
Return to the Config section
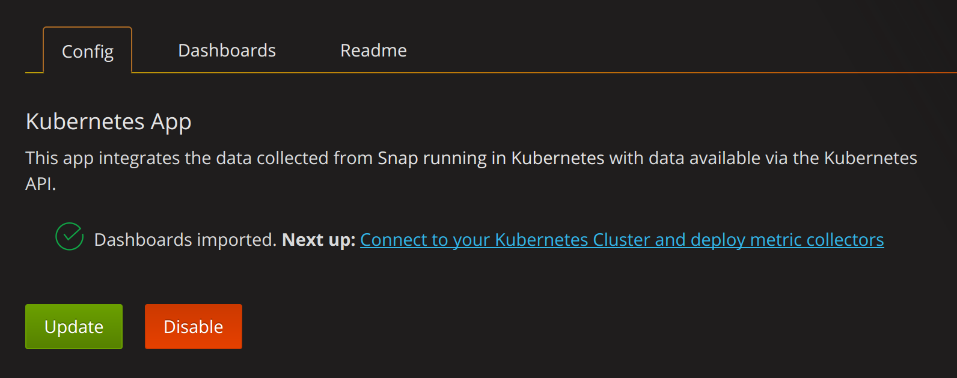pos(87,51)
